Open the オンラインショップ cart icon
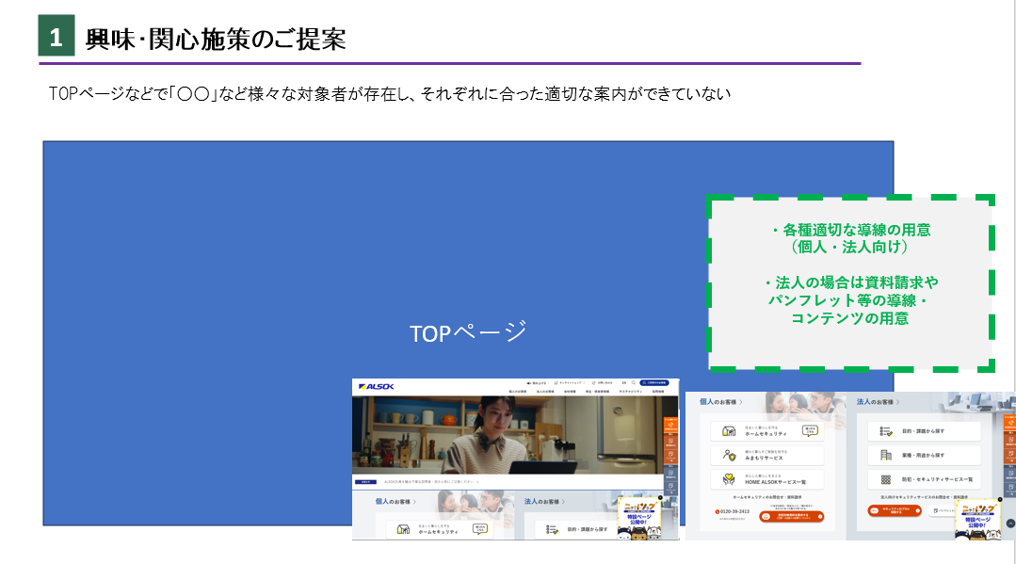1016x564 pixels. 556,382
